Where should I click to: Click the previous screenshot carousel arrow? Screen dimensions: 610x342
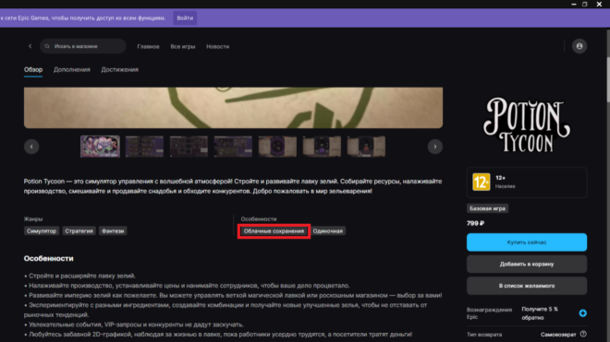click(x=31, y=147)
